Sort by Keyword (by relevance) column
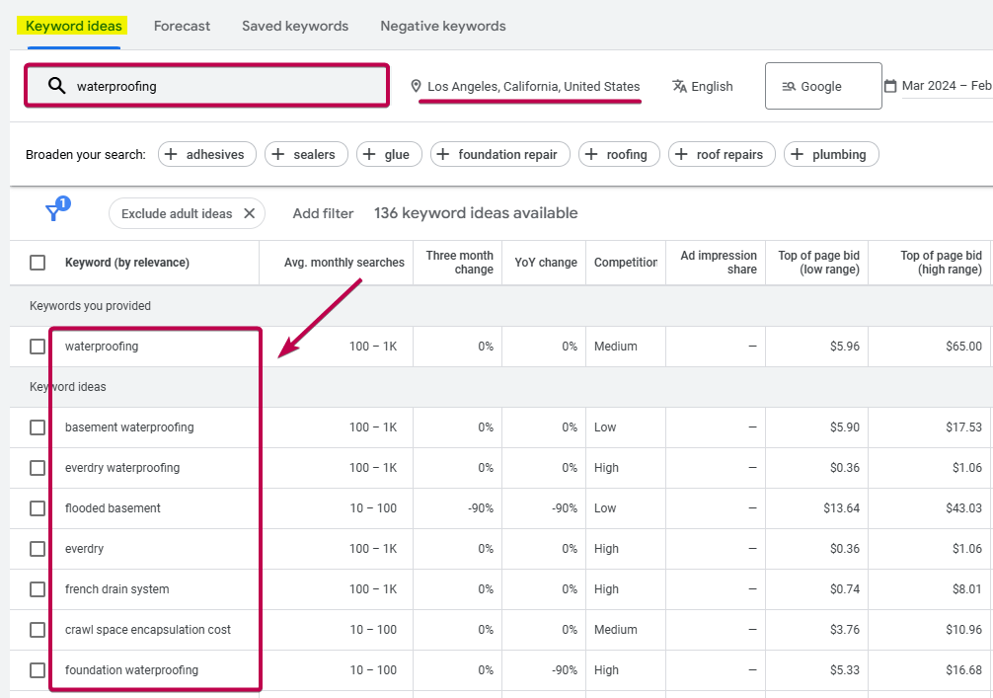The height and width of the screenshot is (698, 993). [127, 263]
